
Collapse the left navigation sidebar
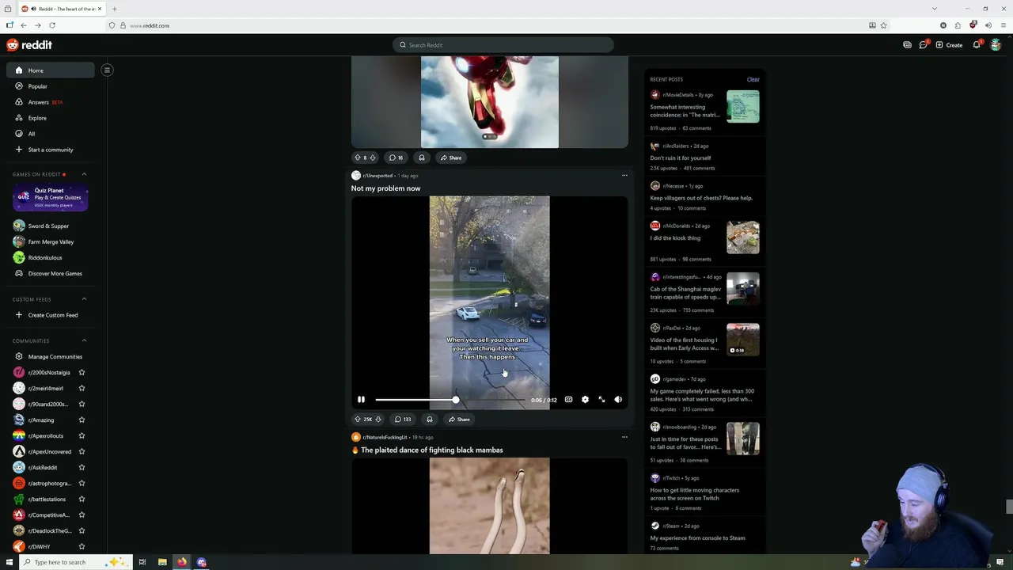(107, 70)
